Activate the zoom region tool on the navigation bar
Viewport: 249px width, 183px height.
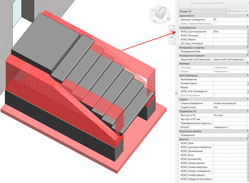coord(172,37)
